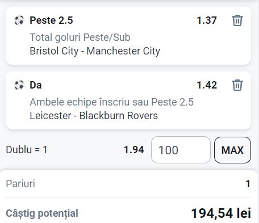Viewport: 259px width, 223px height.
Task: Set stake with the MAX button
Action: (232, 150)
